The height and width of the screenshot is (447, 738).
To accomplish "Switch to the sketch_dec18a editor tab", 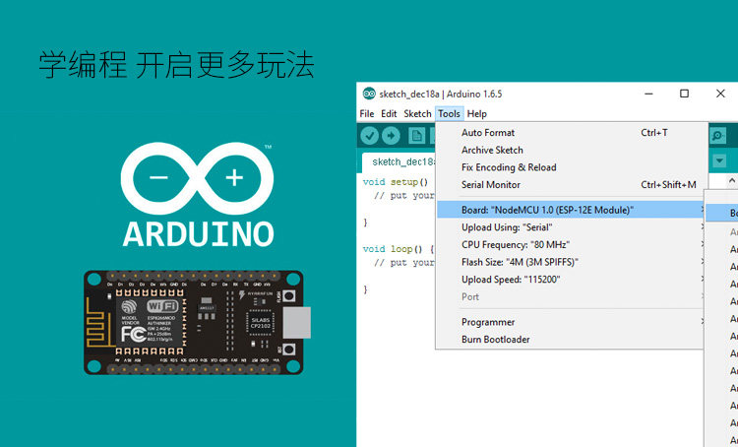I will [400, 162].
